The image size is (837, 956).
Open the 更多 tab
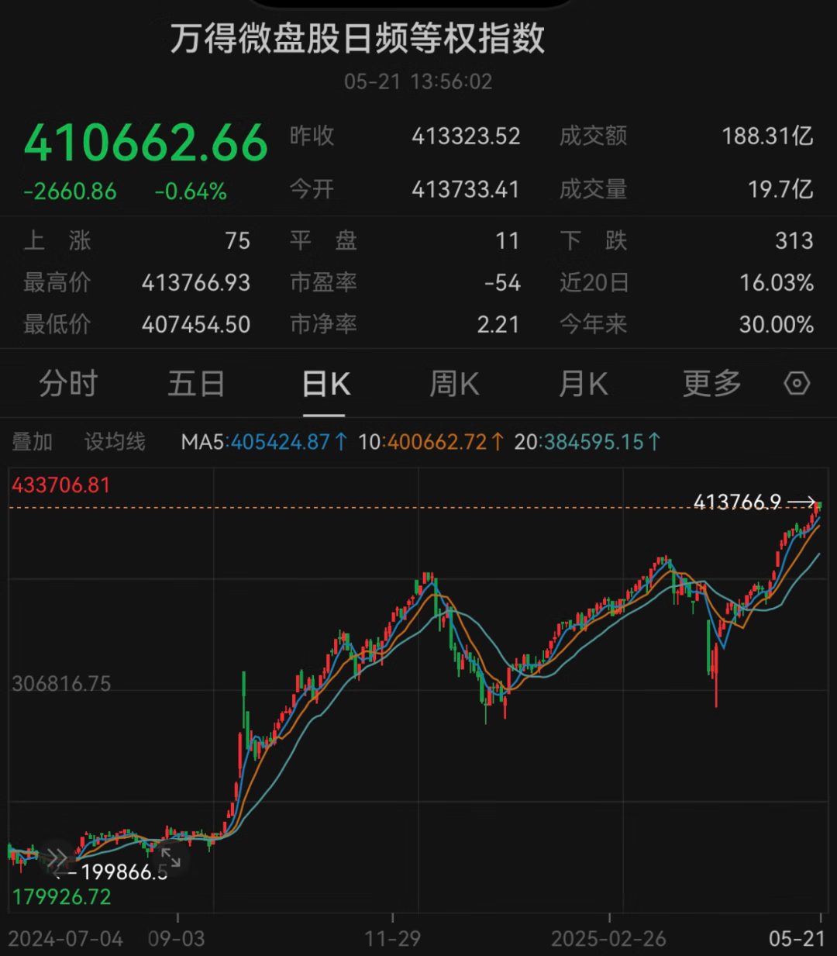[712, 384]
